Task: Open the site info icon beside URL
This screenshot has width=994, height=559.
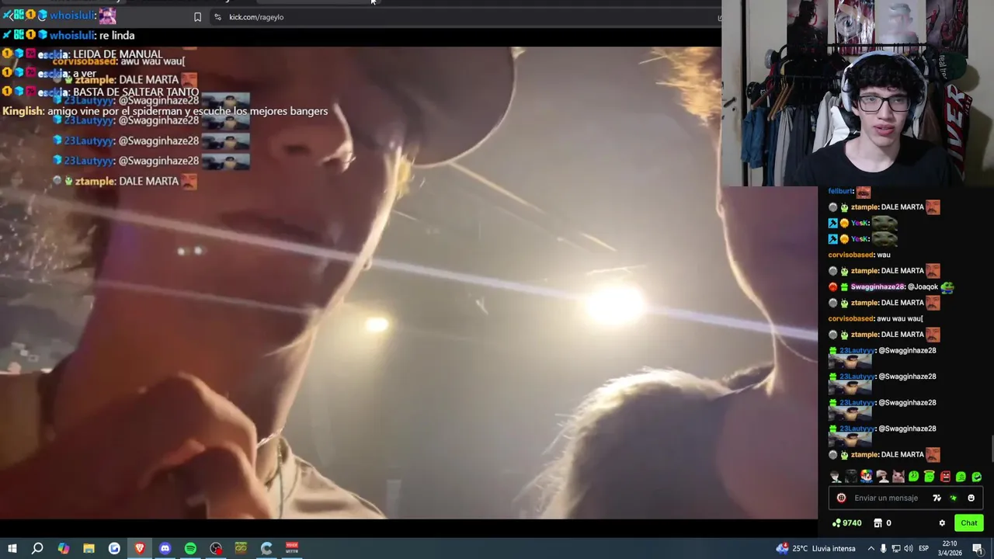Action: coord(217,17)
